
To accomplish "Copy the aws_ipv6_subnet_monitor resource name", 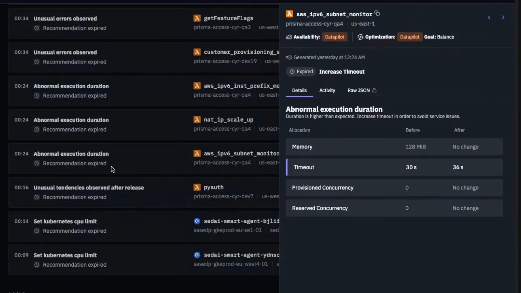I will coord(377,13).
